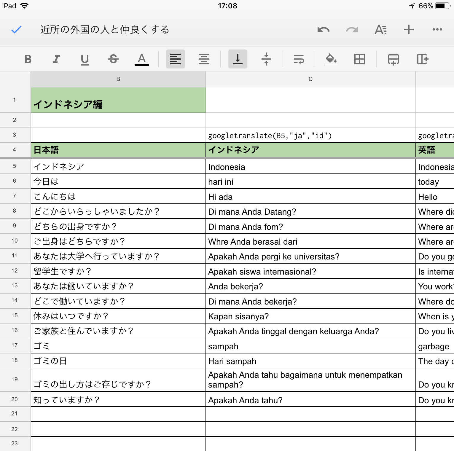The height and width of the screenshot is (451, 454).
Task: Select the cell 知っていますか？
Action: tap(118, 399)
